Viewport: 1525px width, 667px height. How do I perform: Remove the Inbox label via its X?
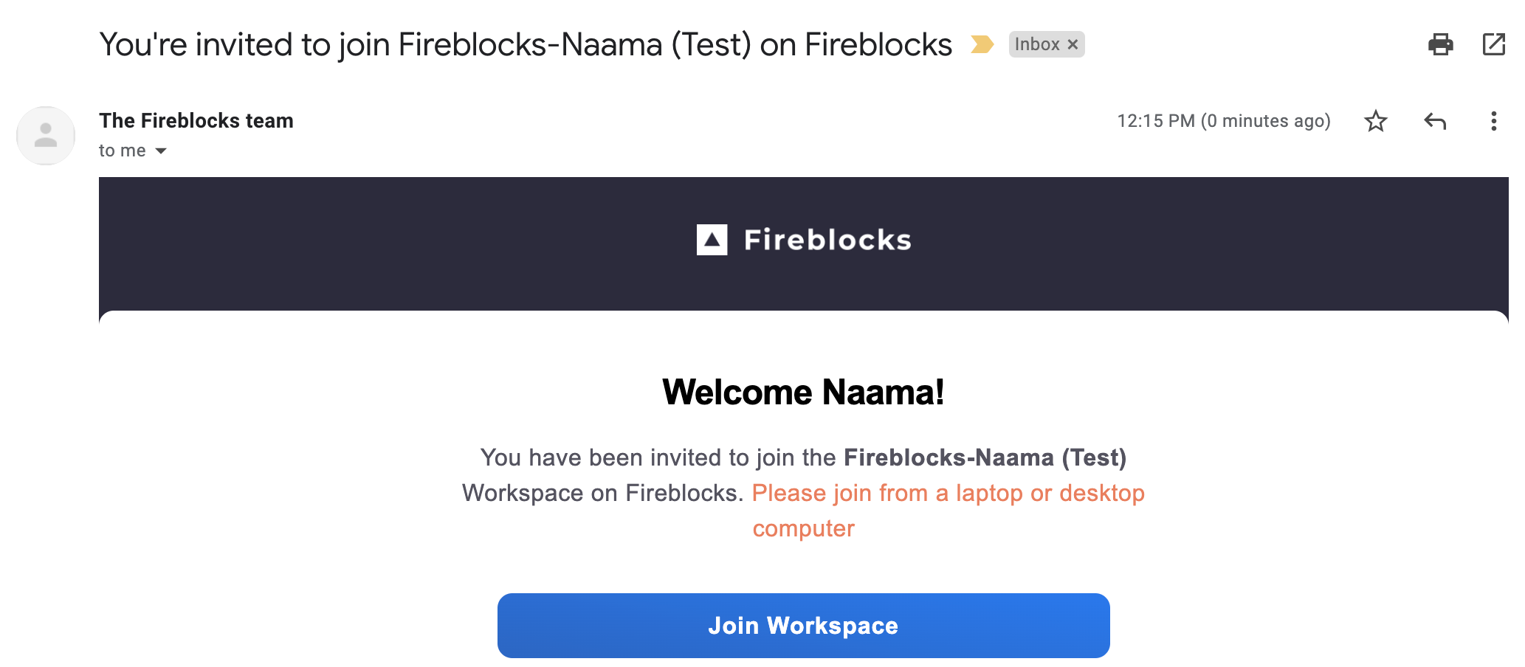[x=1073, y=45]
